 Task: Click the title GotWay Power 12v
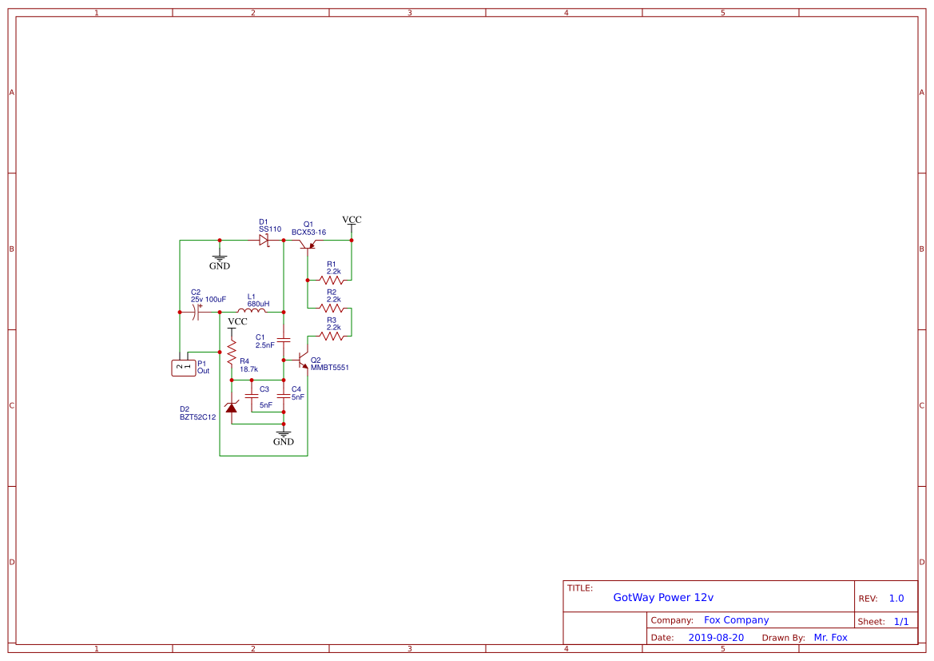663,598
